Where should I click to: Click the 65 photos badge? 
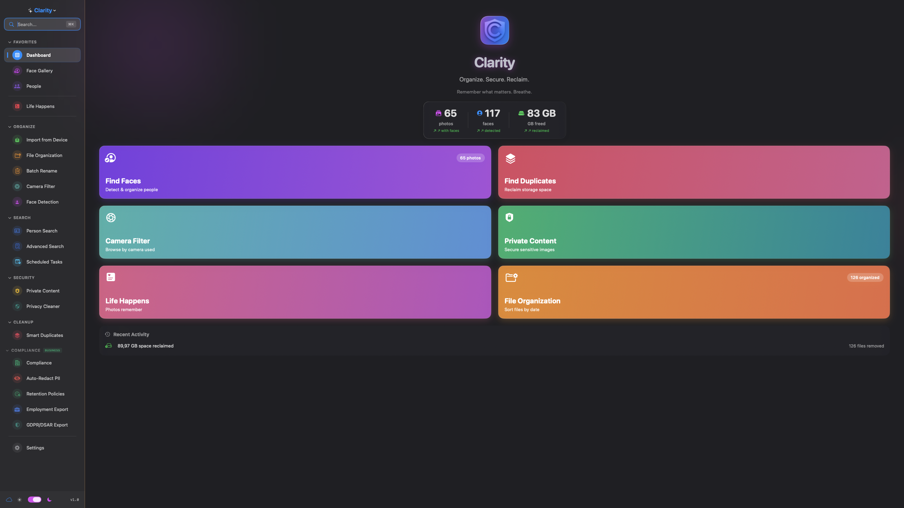(x=470, y=158)
